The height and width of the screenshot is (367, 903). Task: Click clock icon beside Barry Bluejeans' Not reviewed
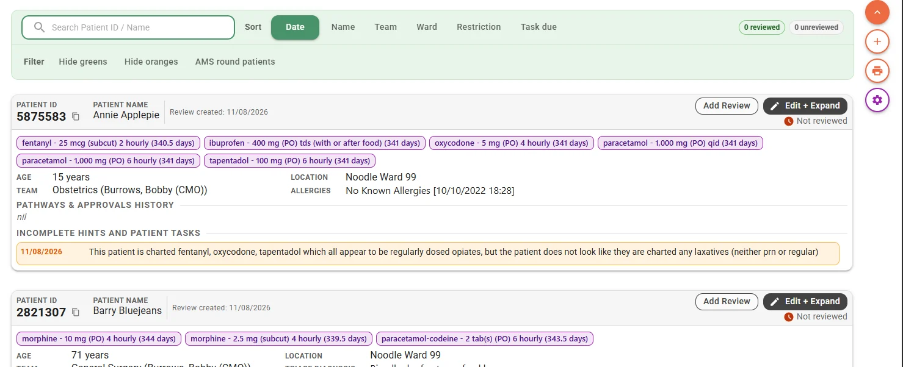pyautogui.click(x=789, y=317)
